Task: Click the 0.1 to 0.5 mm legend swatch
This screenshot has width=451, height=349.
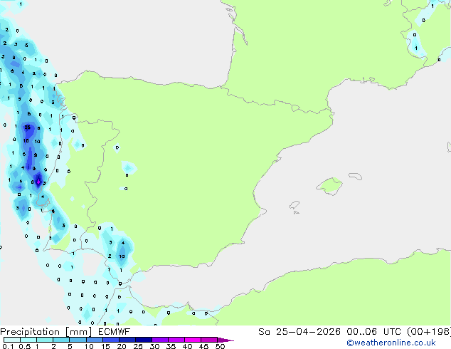Action: click(x=12, y=340)
